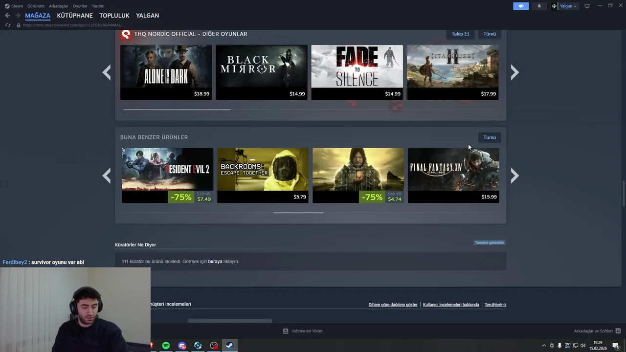
Task: Open Kullanıcı incelemeleri hakkında link
Action: click(x=451, y=305)
